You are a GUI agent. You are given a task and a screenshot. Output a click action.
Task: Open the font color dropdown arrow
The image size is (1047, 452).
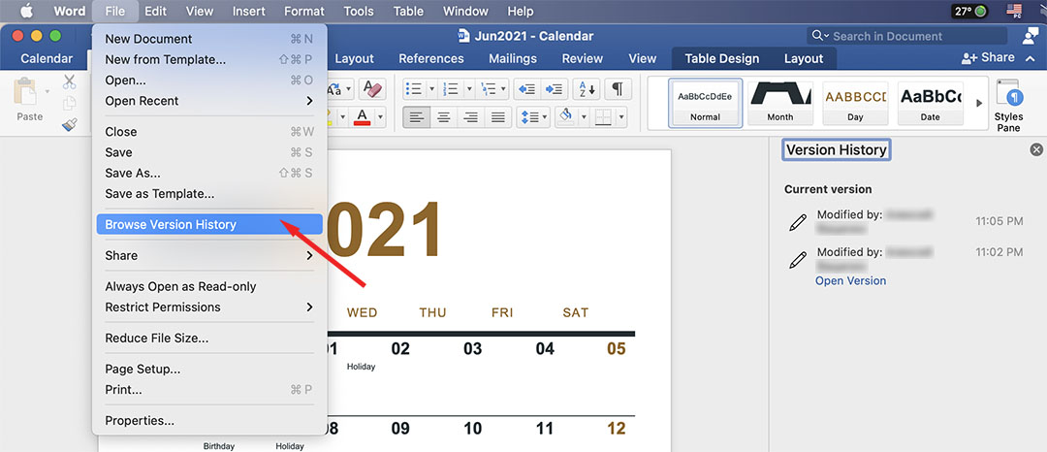pyautogui.click(x=380, y=117)
